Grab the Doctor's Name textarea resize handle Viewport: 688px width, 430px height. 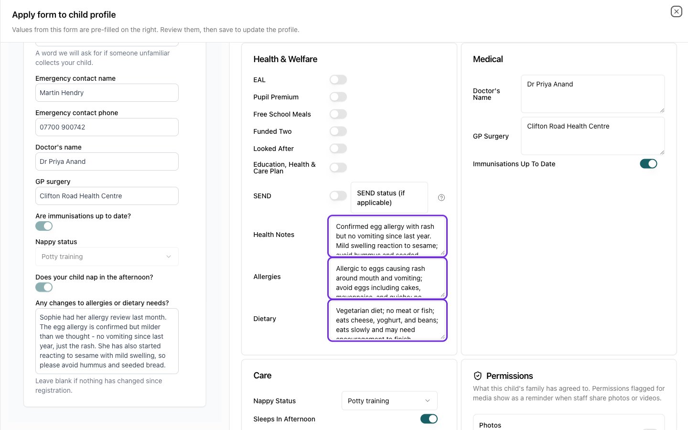662,110
